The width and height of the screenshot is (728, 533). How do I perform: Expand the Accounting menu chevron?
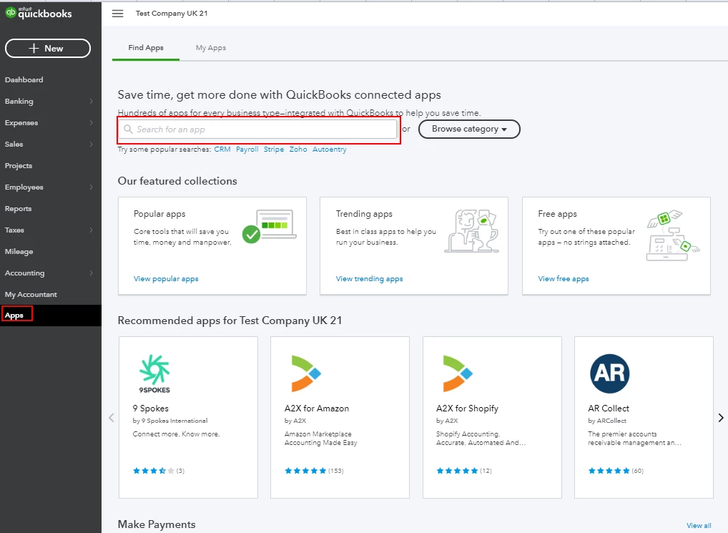click(91, 273)
